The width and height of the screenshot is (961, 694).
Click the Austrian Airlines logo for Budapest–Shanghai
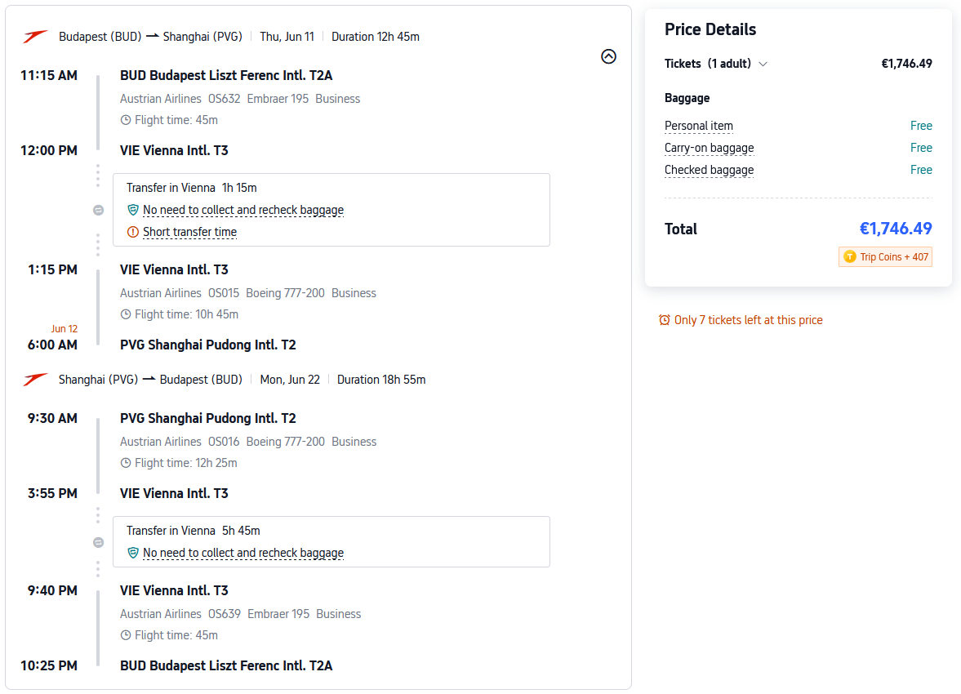[36, 37]
